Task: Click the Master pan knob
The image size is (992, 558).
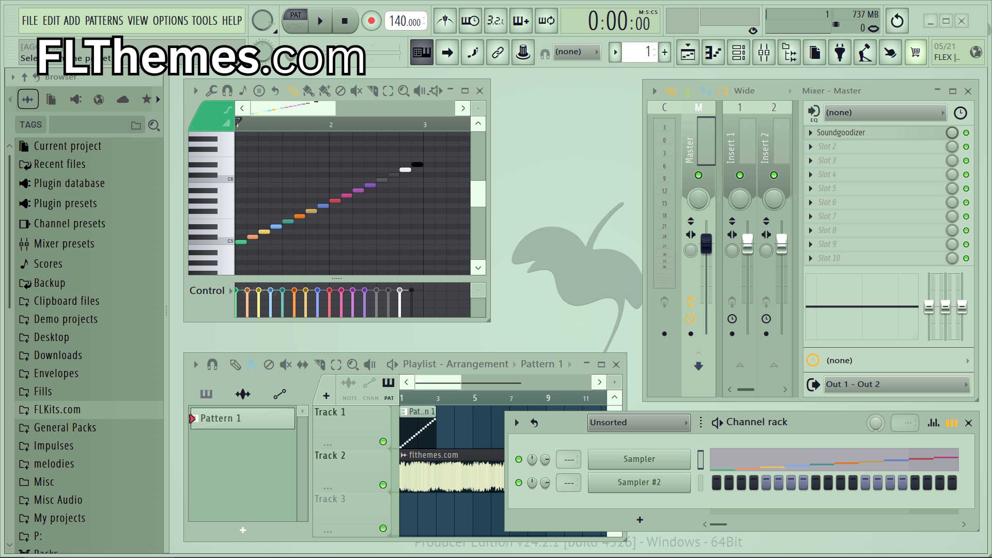Action: tap(699, 199)
